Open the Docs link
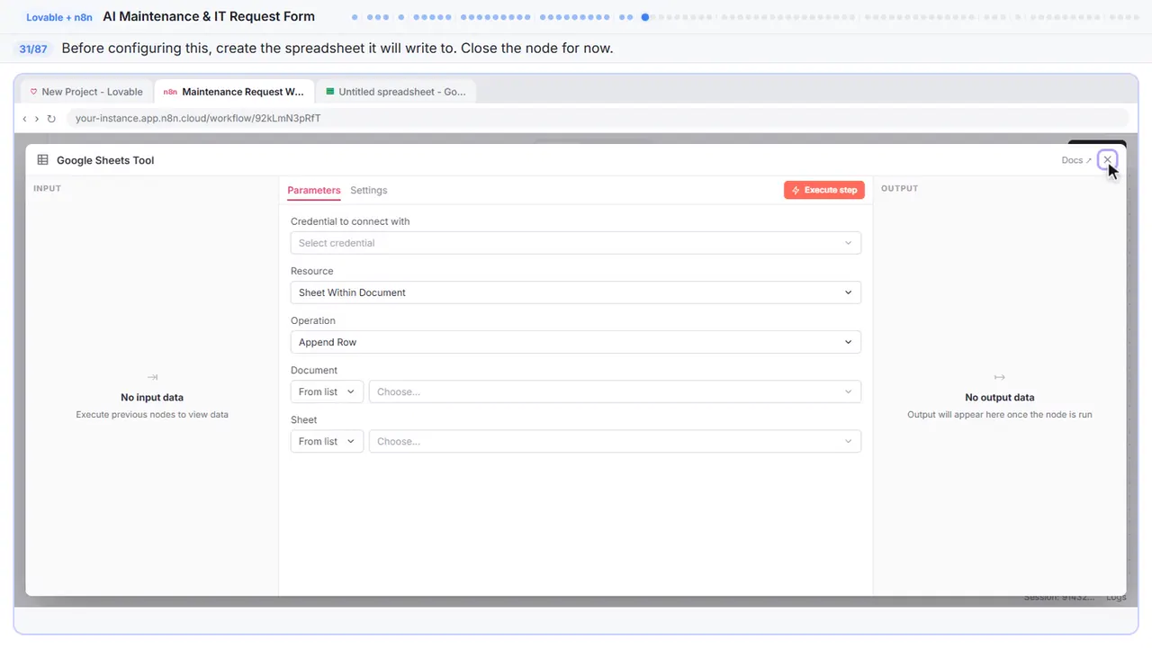 tap(1076, 160)
